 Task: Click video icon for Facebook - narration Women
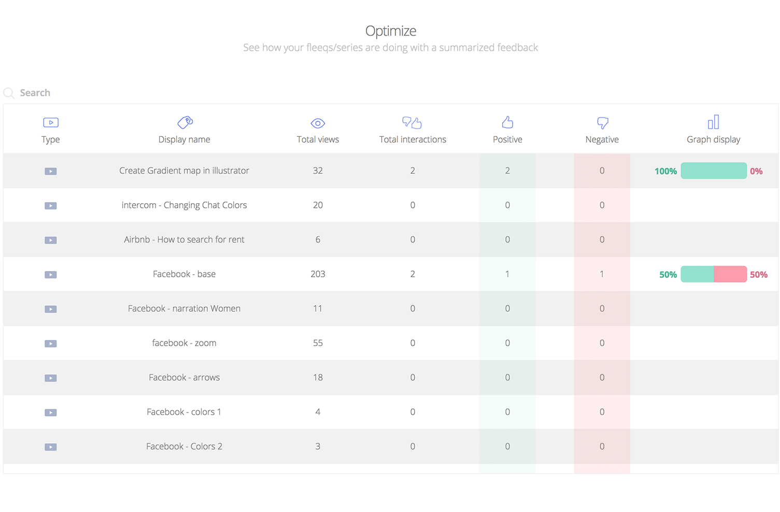51,309
